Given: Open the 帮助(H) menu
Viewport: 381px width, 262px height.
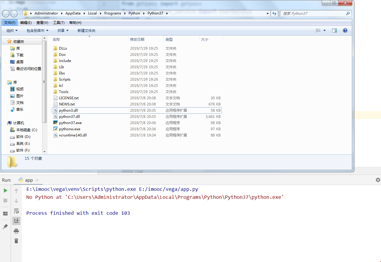Looking at the screenshot, I should 75,23.
